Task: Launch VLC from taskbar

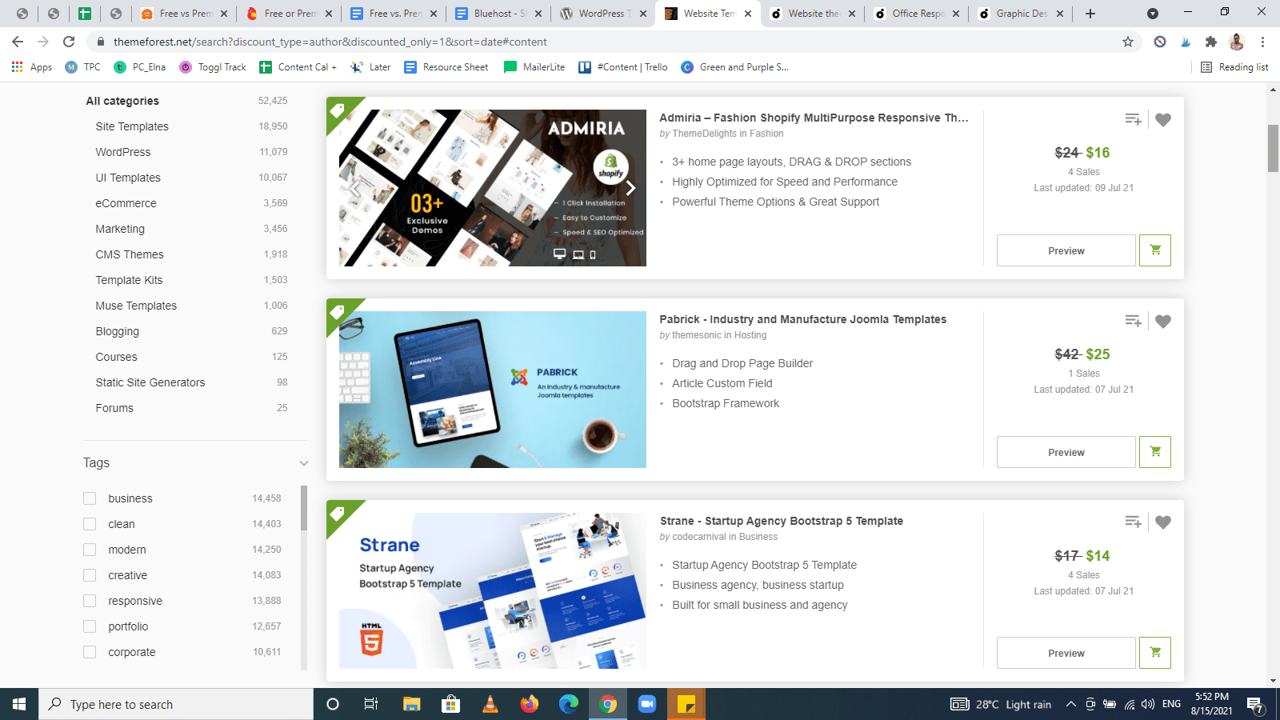Action: point(490,704)
